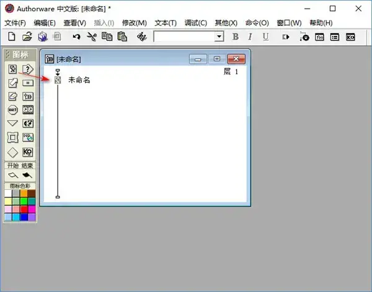Choose the orange icon color swatch
Viewport: 372px width, 292px height.
point(24,194)
